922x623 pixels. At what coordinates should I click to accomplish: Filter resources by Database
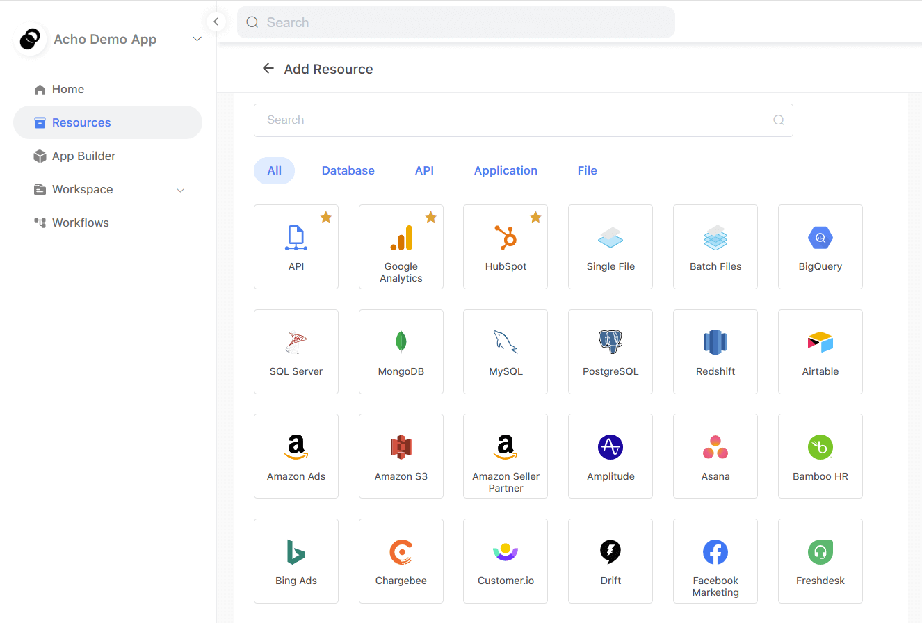pos(348,170)
